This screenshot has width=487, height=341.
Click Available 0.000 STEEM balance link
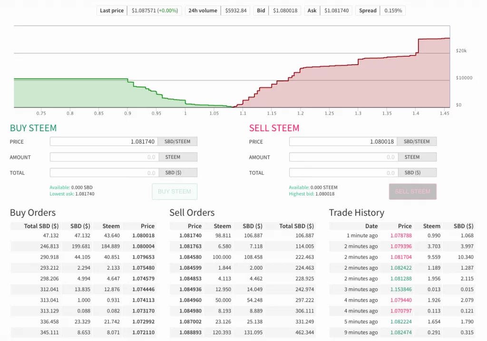pyautogui.click(x=313, y=187)
